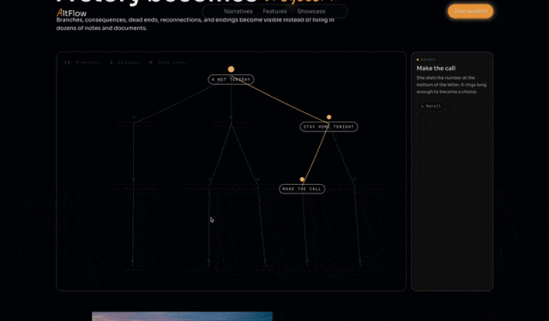Select the A WET TUESDAY node label
549x321 pixels.
[x=231, y=80]
